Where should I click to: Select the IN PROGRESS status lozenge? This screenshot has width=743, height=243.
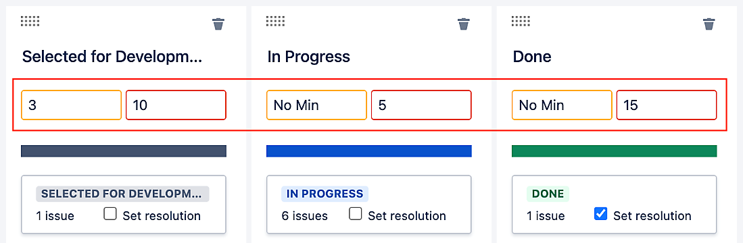click(325, 194)
